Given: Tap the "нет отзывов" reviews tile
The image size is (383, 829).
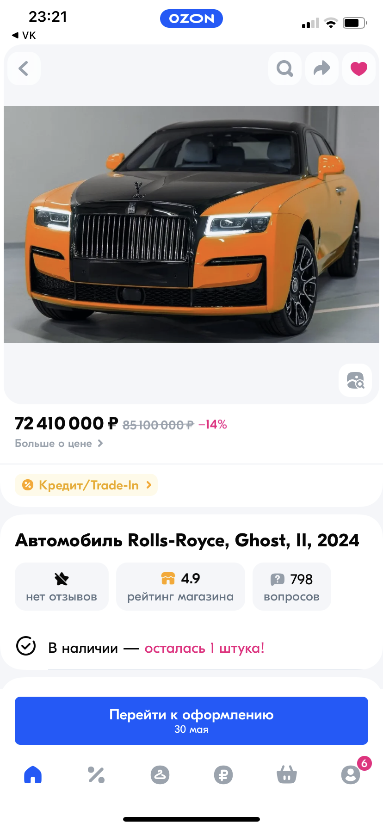Looking at the screenshot, I should 62,587.
